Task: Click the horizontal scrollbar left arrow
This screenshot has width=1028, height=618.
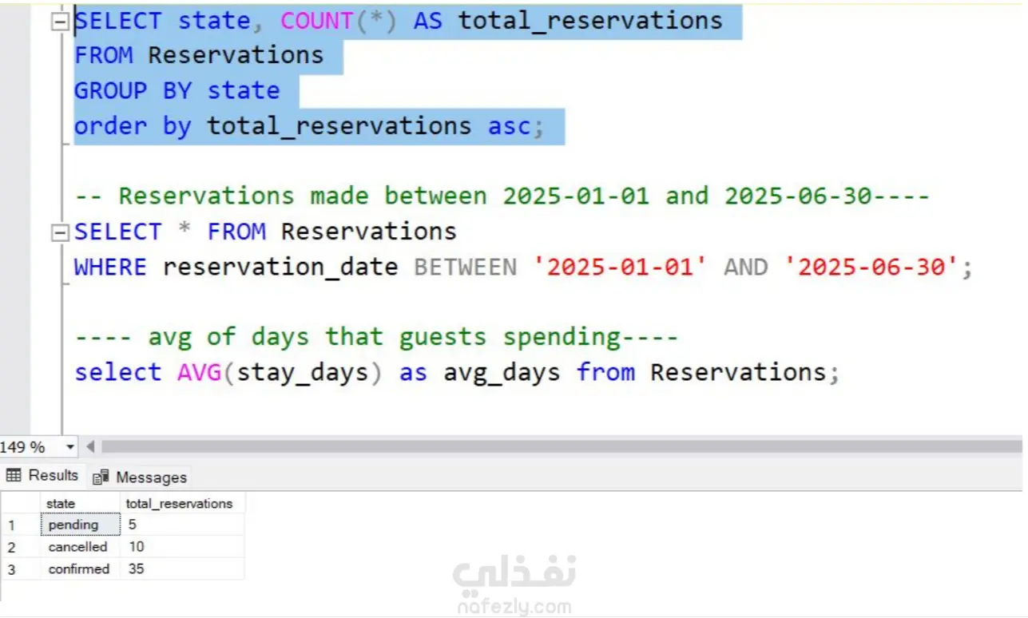Action: click(90, 447)
